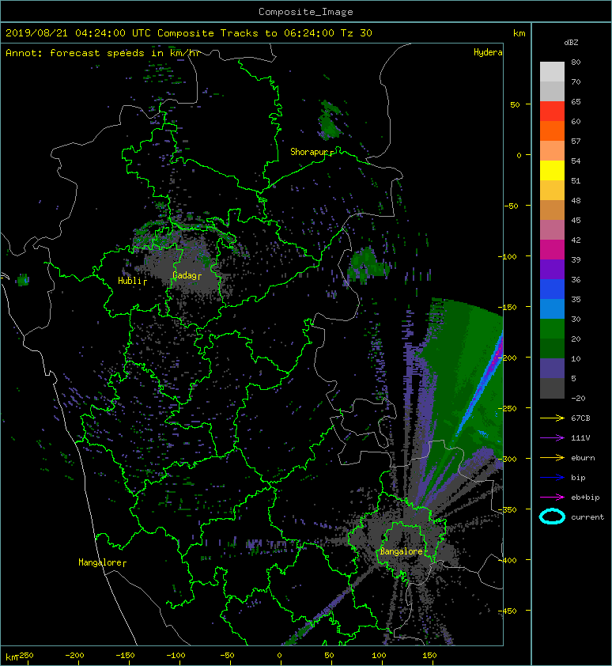Click the '67CB' legend label
This screenshot has width=612, height=666.
pos(580,418)
